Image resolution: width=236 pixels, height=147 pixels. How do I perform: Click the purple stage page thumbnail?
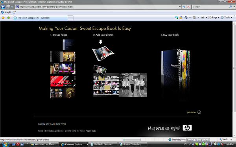63,69
